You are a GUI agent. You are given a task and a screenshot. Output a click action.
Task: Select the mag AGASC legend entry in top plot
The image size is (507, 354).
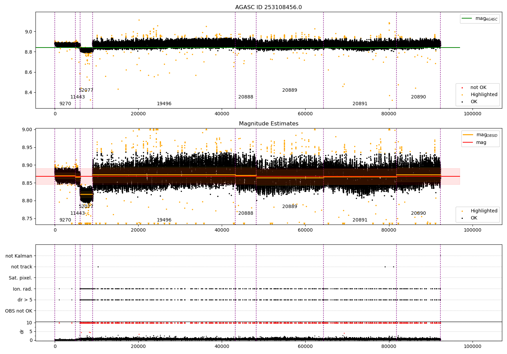point(480,19)
